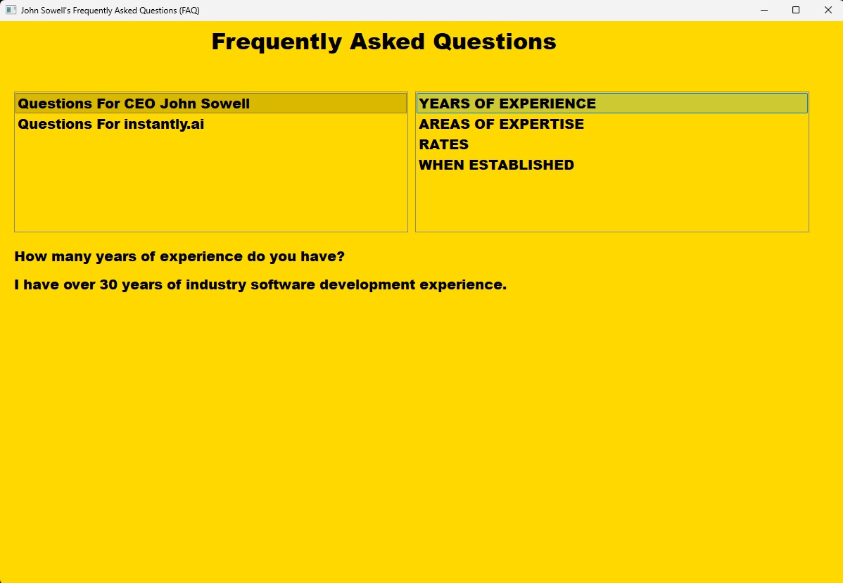Click the Frequently Asked Questions heading

[x=384, y=42]
